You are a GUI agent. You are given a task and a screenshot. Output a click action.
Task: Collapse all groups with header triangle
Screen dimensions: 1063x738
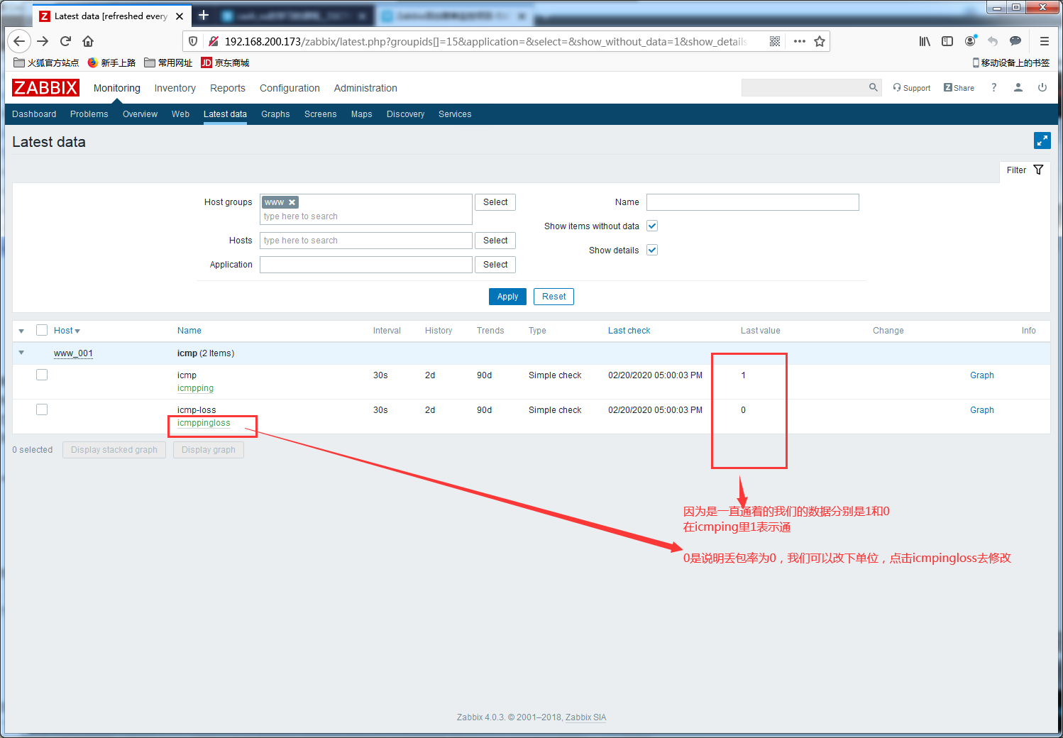(x=21, y=331)
